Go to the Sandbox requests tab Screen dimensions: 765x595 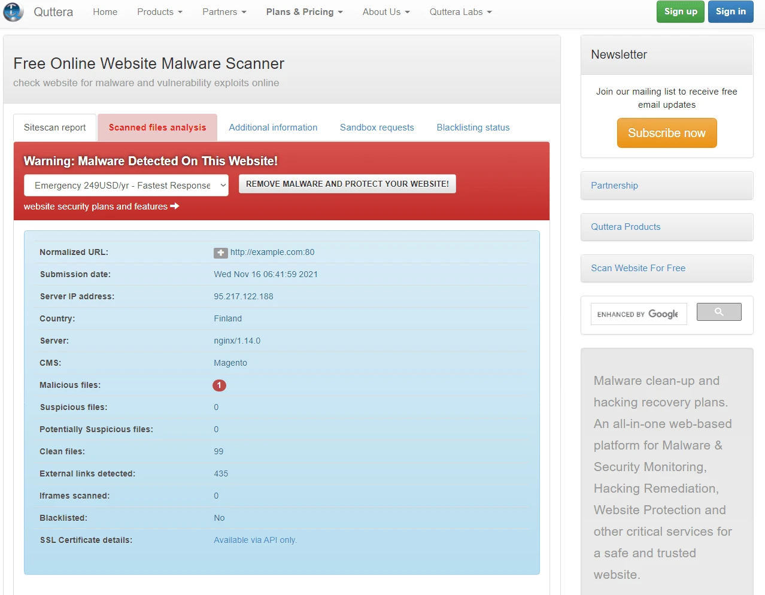(x=377, y=127)
